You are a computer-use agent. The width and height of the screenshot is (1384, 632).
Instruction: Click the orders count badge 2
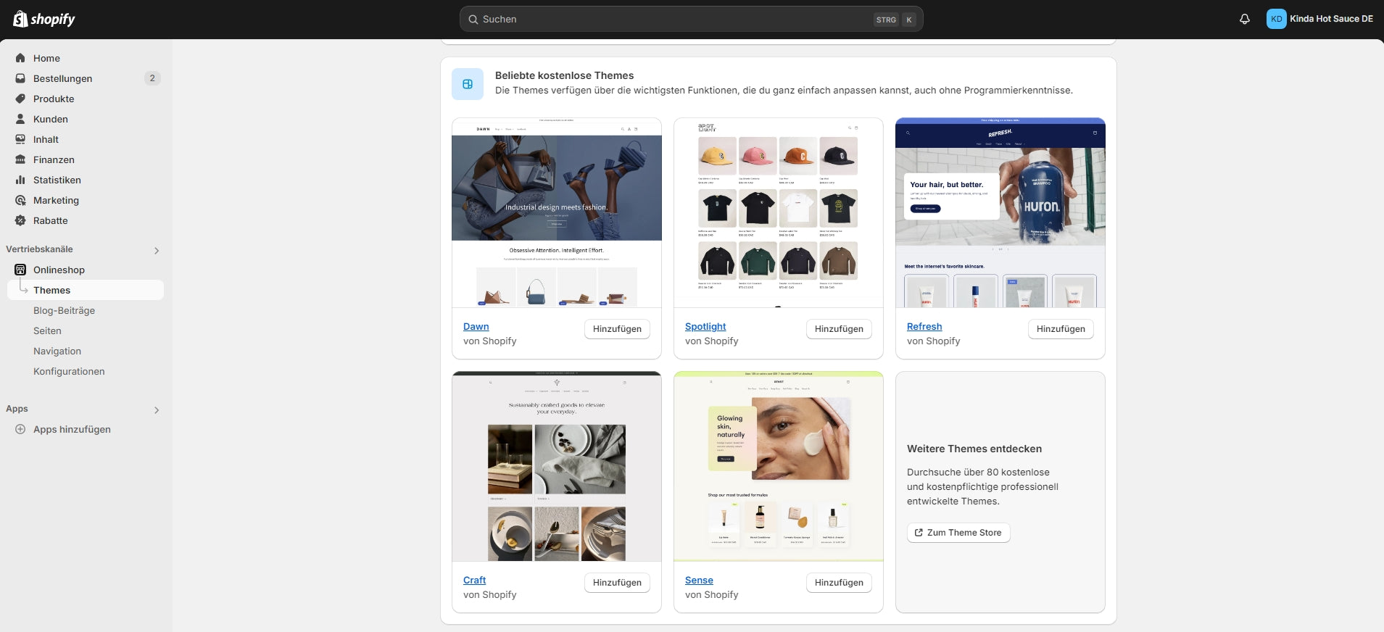(x=152, y=78)
